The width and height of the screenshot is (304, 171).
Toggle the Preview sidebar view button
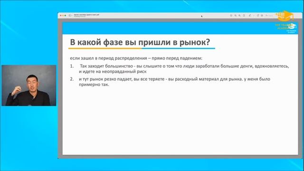(x=70, y=15)
